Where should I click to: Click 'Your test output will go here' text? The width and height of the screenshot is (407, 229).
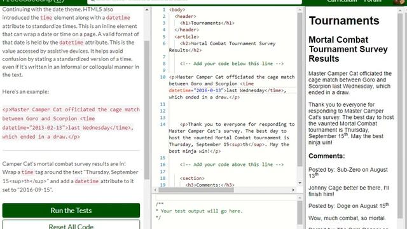[202, 211]
